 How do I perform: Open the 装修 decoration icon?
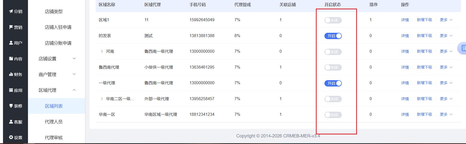(11, 106)
